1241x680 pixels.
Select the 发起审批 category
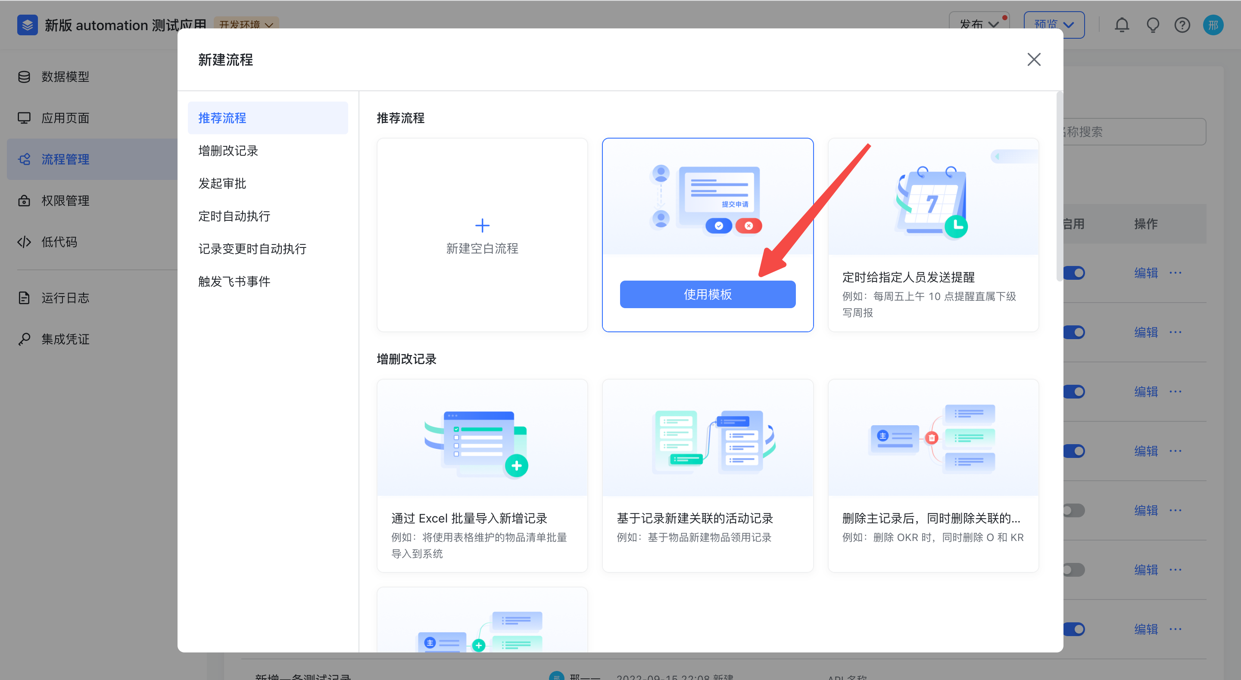(268, 183)
